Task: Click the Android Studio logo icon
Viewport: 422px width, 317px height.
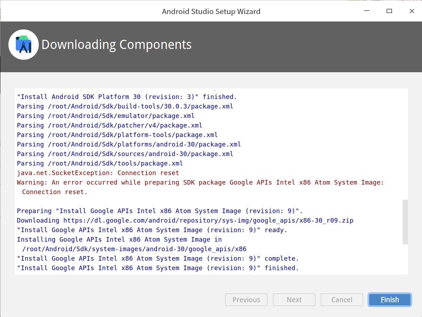Action: [x=23, y=45]
